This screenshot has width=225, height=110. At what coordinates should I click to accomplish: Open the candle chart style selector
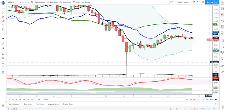coord(32,2)
